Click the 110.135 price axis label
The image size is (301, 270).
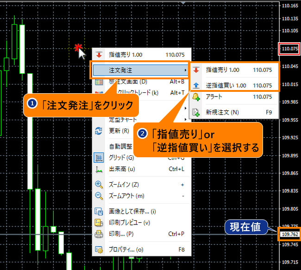point(290,19)
